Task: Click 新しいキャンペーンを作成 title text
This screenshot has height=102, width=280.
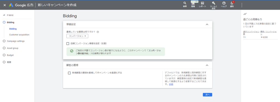Action: pos(57,5)
